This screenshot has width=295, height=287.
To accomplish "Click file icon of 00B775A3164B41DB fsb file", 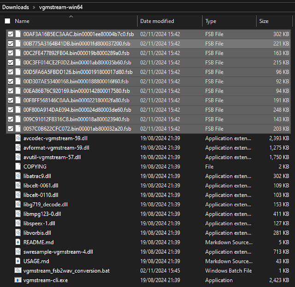I will [x=18, y=43].
